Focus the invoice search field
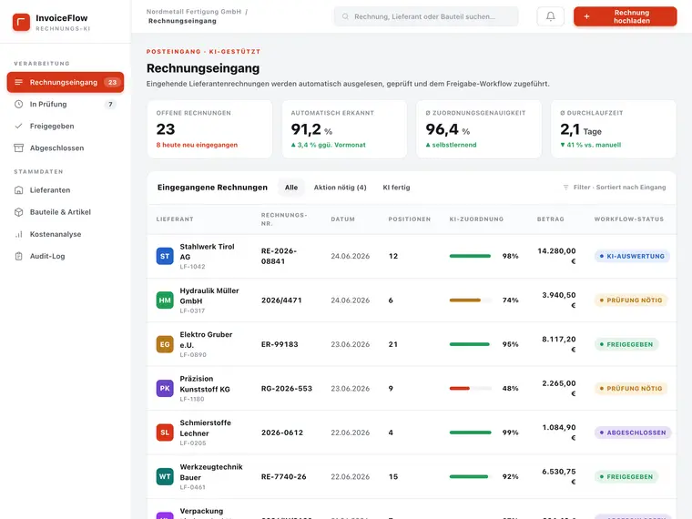The width and height of the screenshot is (692, 519). pos(426,16)
